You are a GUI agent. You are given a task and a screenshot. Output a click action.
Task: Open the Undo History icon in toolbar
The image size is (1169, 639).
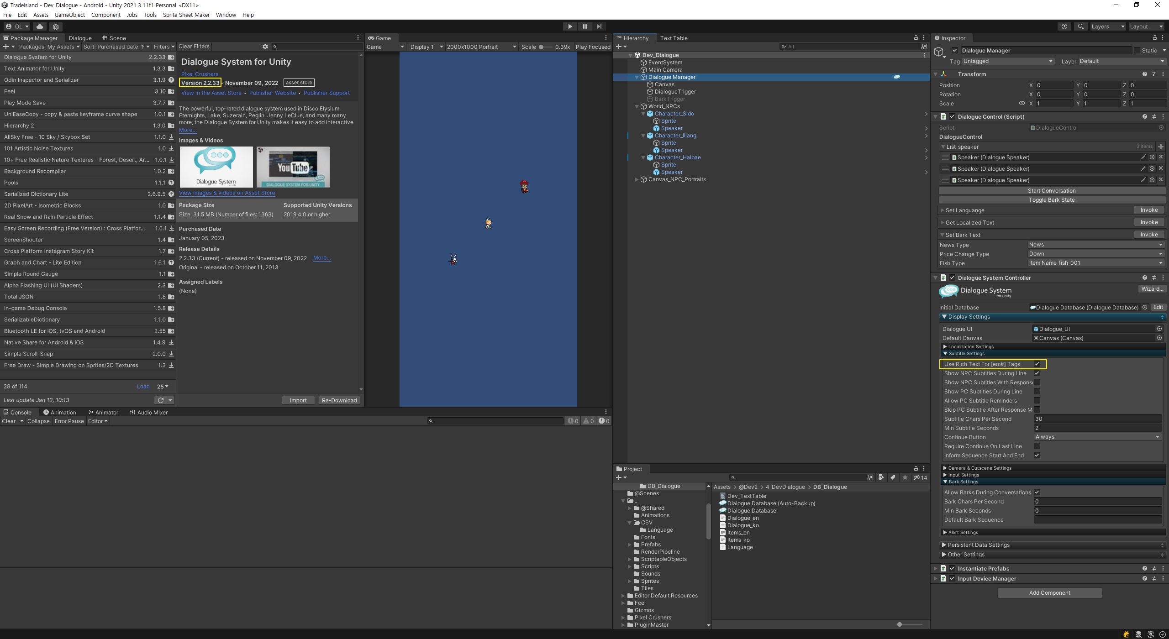[1064, 26]
